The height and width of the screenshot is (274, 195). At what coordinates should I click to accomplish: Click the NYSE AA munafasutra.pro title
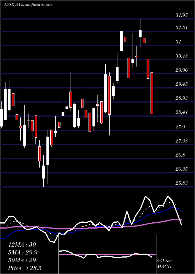(x=28, y=5)
